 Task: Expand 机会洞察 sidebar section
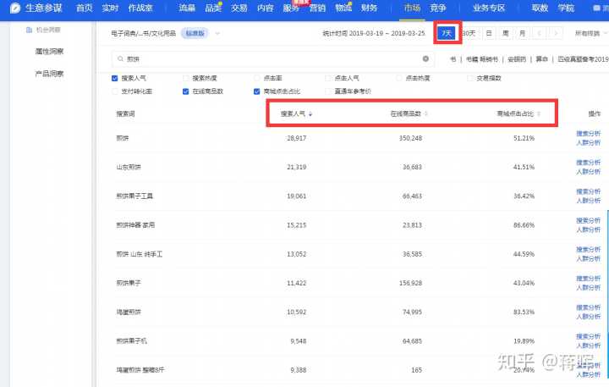48,30
